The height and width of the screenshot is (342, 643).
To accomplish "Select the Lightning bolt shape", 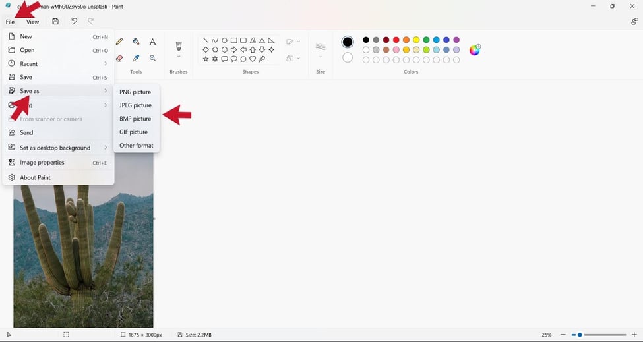I will click(x=262, y=59).
